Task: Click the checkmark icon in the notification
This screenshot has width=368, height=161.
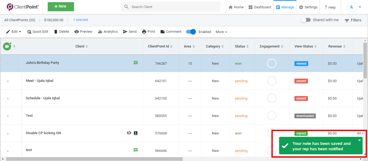Action: (x=285, y=146)
